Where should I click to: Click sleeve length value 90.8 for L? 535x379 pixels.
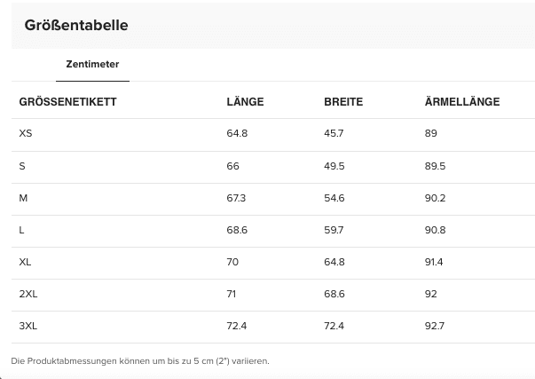[435, 230]
